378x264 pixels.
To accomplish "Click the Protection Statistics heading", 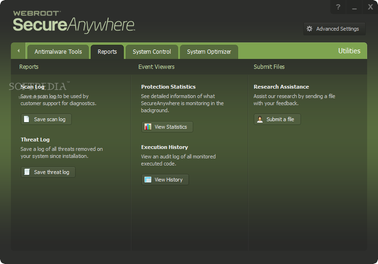I will point(168,87).
